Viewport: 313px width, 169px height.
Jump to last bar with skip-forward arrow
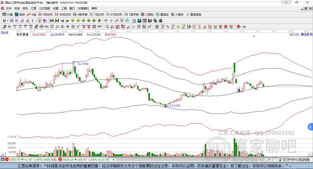[57, 21]
